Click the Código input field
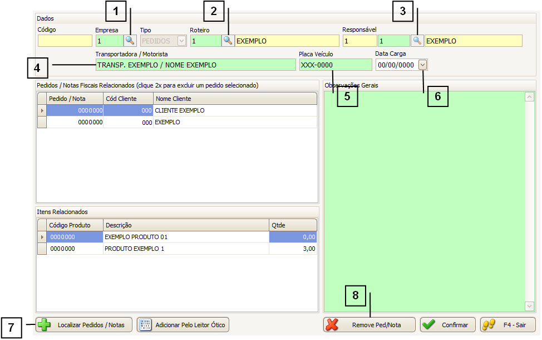Viewport: 542px width, 340px height. pos(65,41)
